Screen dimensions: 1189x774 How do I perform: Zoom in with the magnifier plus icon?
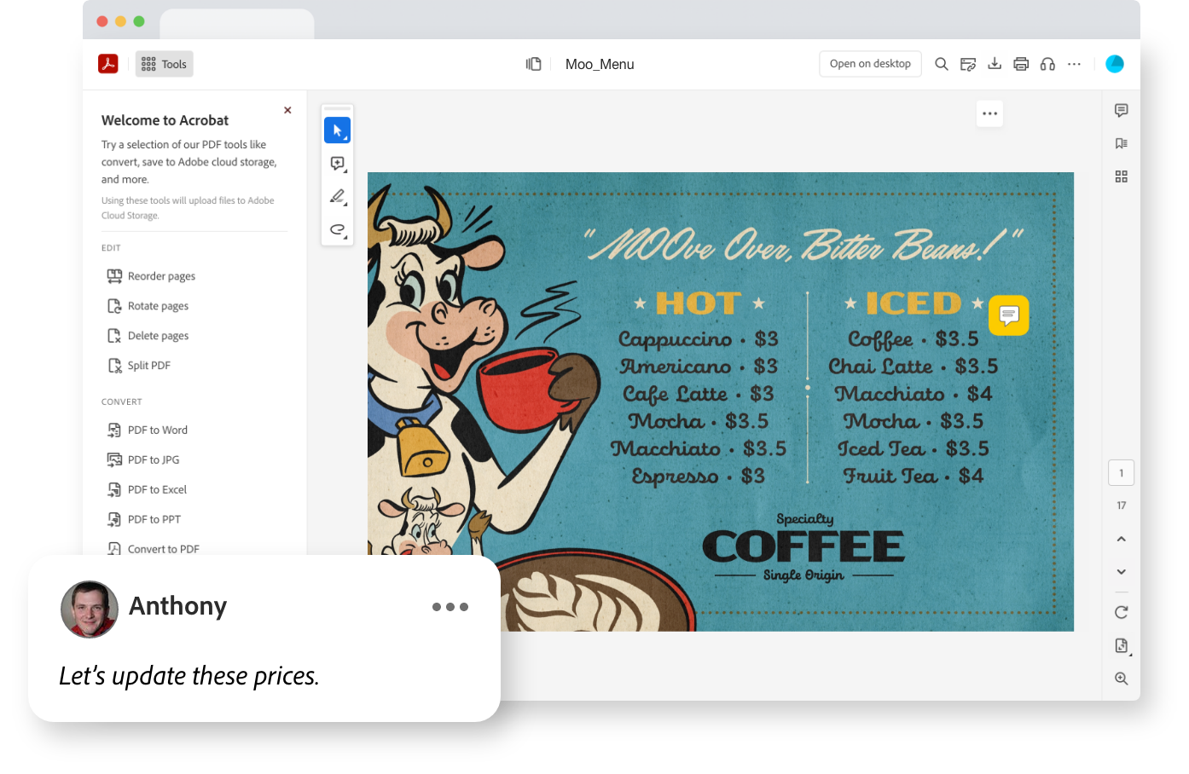click(x=1122, y=679)
